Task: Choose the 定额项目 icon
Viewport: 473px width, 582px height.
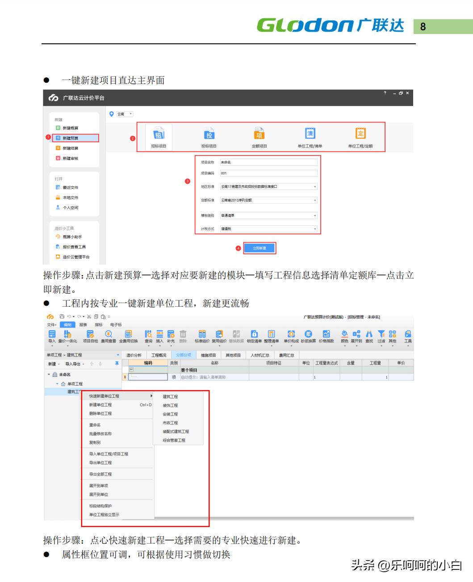Action: coord(260,135)
